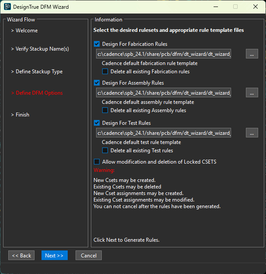The image size is (266, 274).
Task: Click 'You can not cancel after' warning line
Action: pyautogui.click(x=157, y=206)
